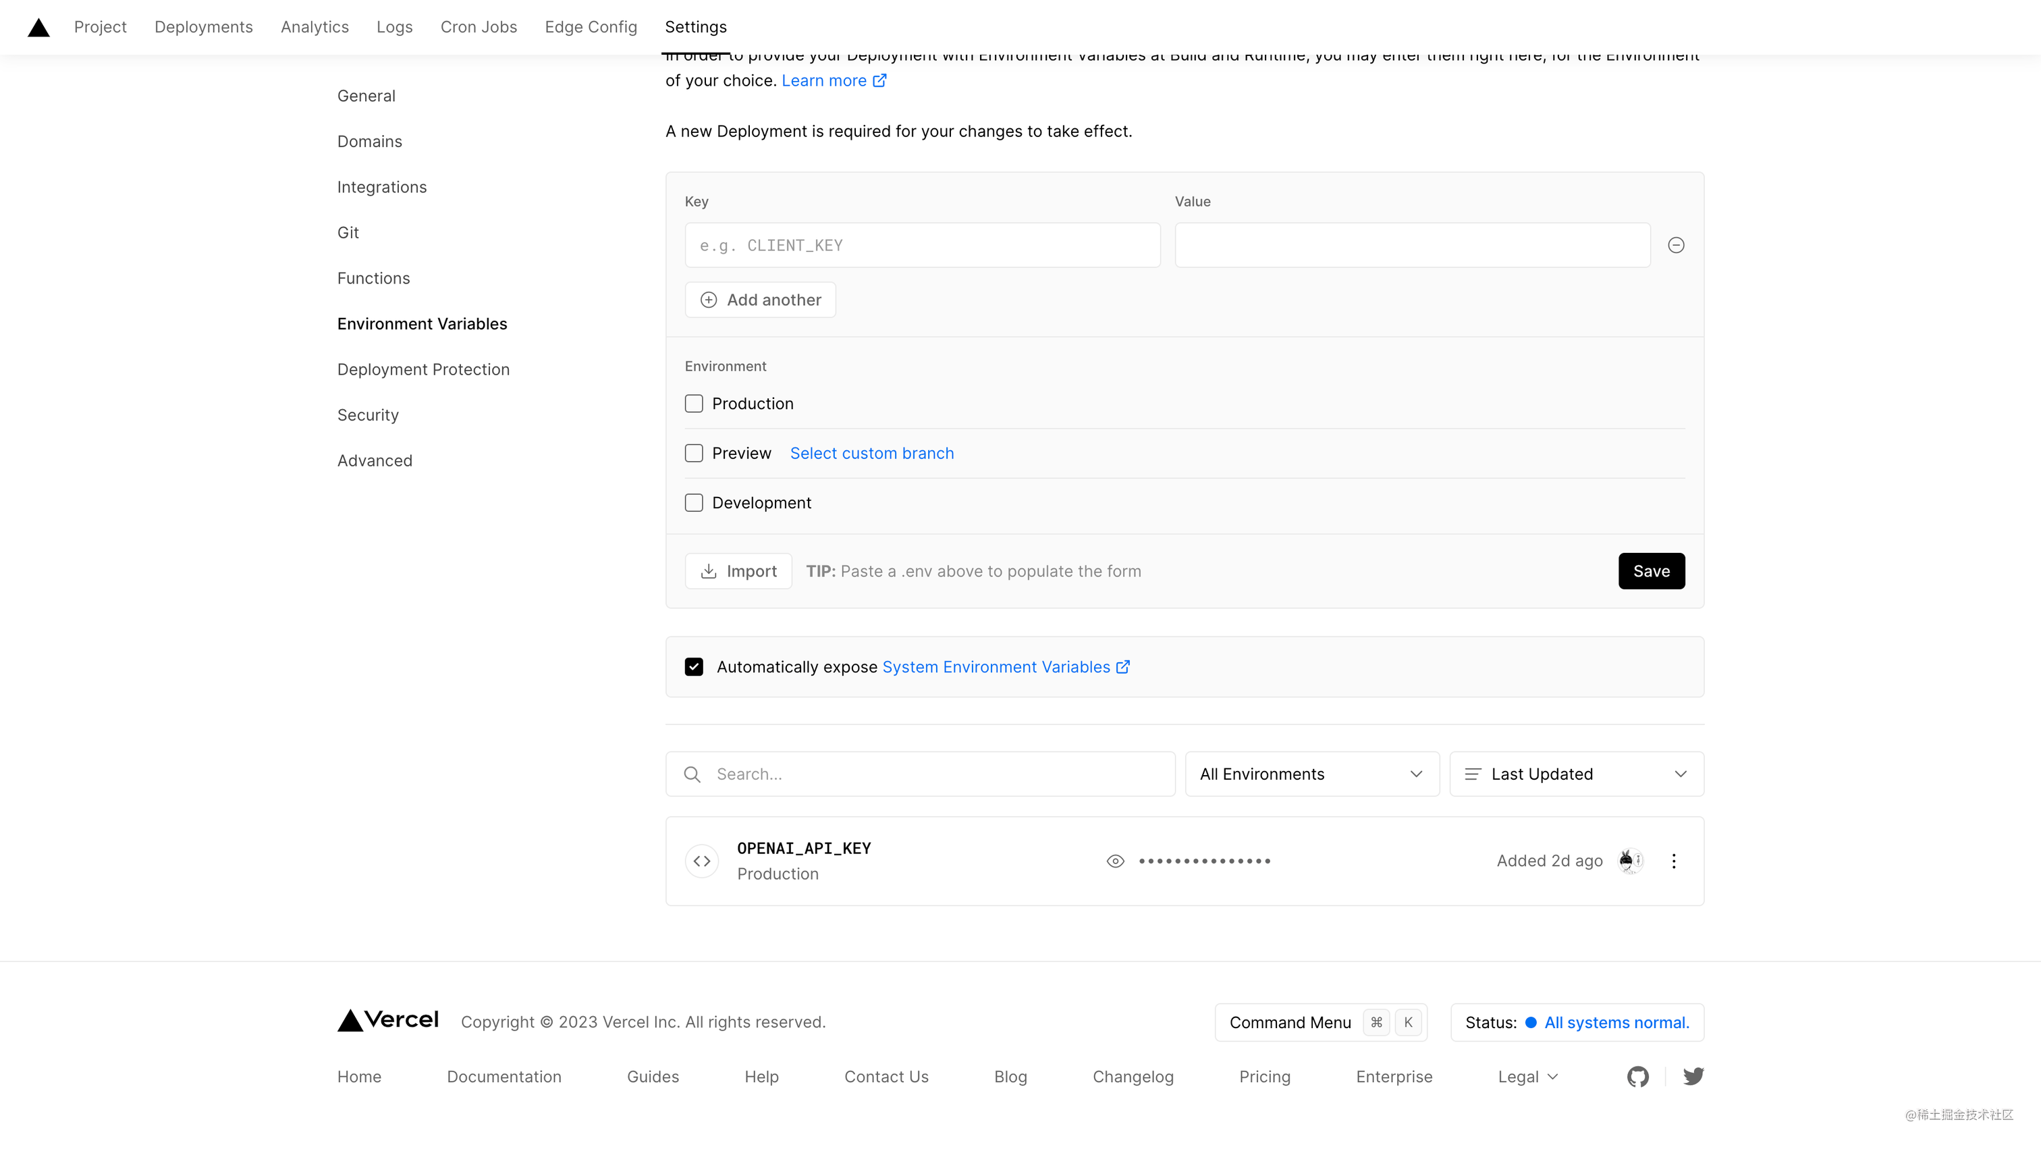
Task: Click the magnifier icon in the search box
Action: point(692,774)
